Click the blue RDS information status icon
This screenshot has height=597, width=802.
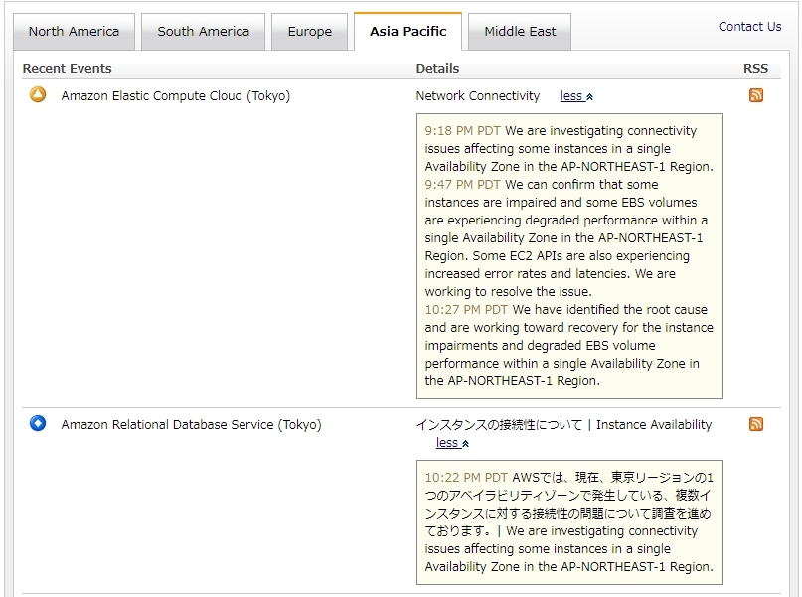coord(38,424)
